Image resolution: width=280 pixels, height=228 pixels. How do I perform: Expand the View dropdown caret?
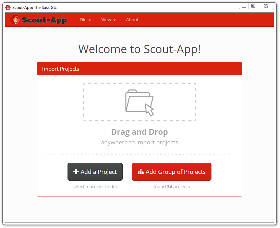tap(114, 20)
